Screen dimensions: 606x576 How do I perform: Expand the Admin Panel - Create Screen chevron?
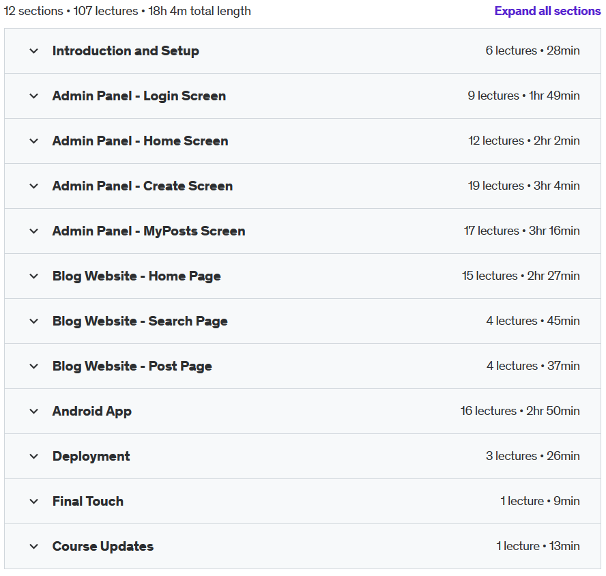click(34, 186)
